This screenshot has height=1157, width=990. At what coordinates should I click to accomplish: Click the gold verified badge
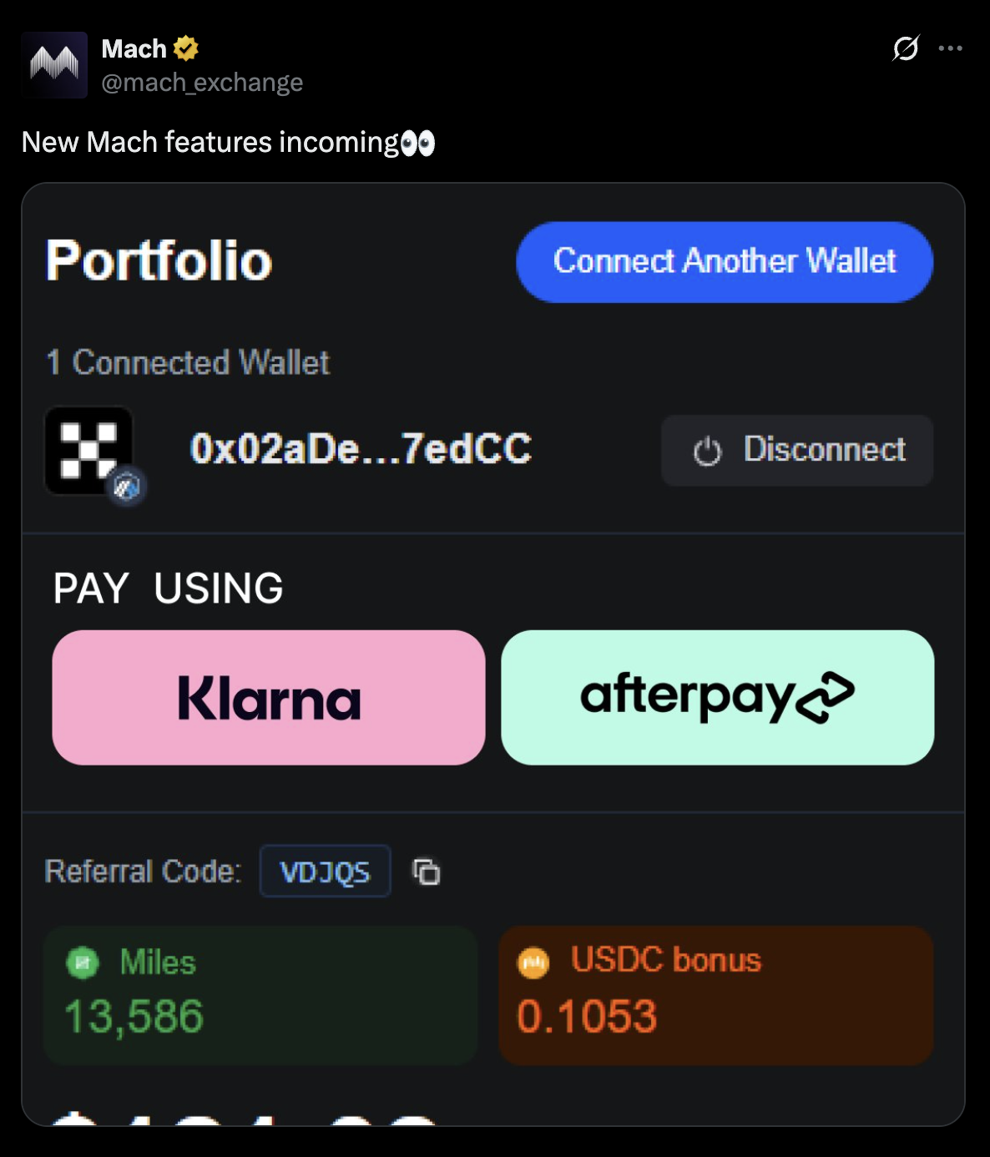click(x=186, y=48)
